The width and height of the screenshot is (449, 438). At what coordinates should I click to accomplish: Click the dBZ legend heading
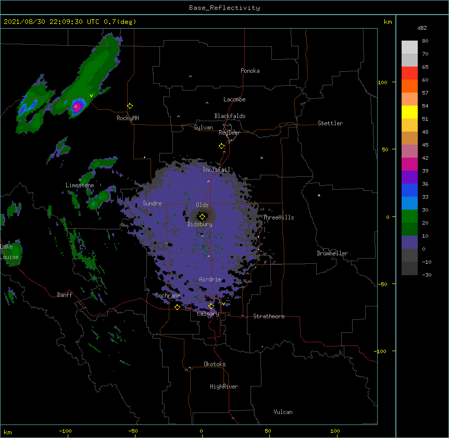pyautogui.click(x=422, y=28)
